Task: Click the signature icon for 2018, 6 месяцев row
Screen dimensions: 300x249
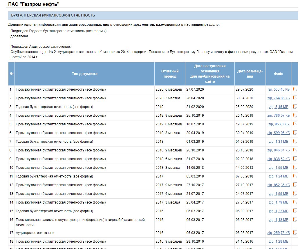Action: (x=295, y=159)
